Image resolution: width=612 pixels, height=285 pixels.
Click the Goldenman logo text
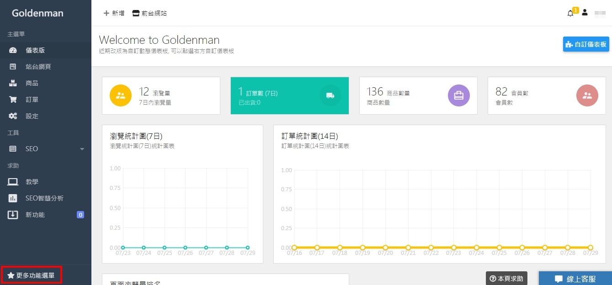point(37,13)
